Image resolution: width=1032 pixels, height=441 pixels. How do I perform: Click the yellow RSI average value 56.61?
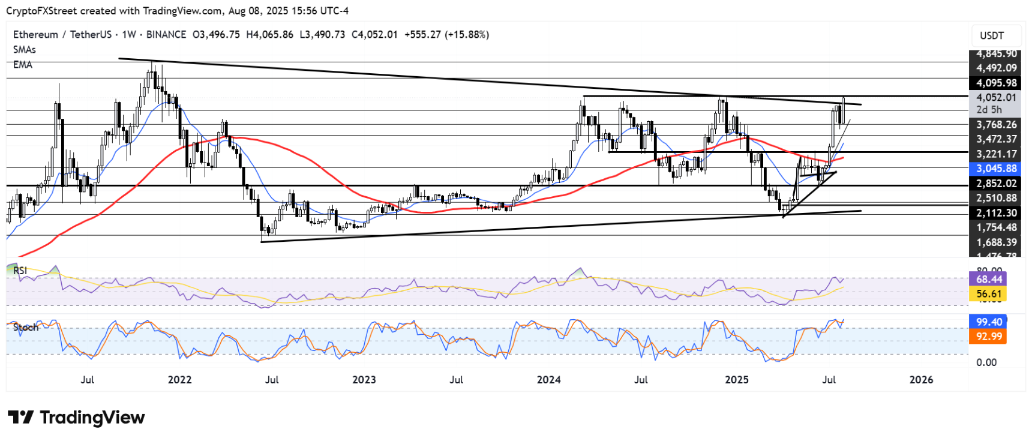coord(989,294)
